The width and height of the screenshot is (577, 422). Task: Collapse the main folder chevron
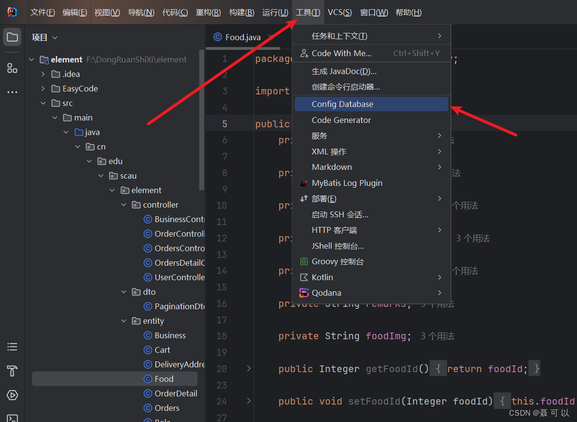(x=55, y=118)
